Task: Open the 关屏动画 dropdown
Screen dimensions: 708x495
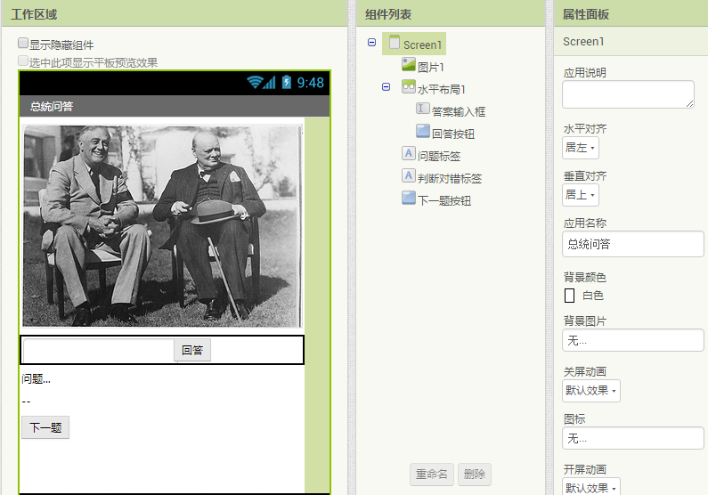Action: 590,391
